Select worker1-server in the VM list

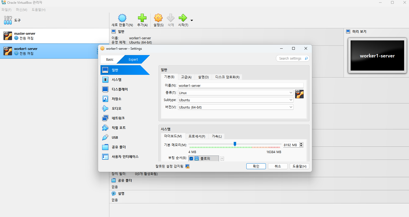coord(54,51)
